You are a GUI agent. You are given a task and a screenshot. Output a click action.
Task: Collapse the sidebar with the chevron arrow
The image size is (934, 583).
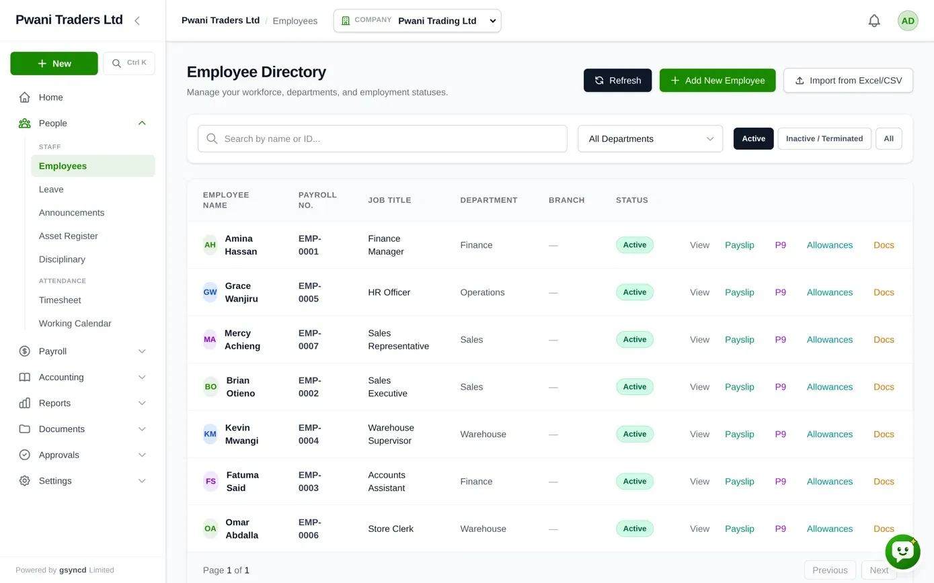coord(137,21)
